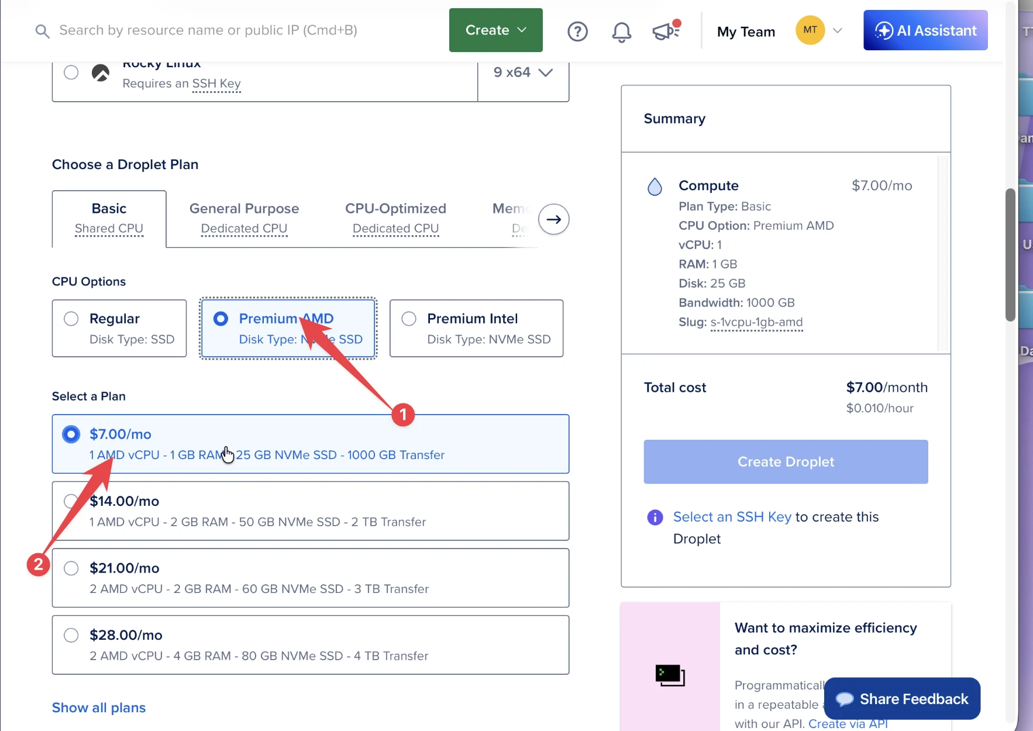Click the Create Droplet button
This screenshot has width=1033, height=731.
(x=786, y=462)
